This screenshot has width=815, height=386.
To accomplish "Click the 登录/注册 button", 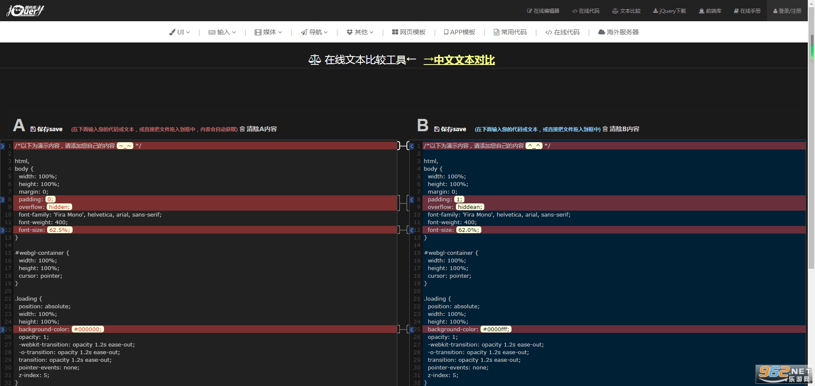I will 787,11.
